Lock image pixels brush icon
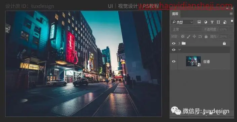The height and width of the screenshot is (122, 237). (x=189, y=36)
